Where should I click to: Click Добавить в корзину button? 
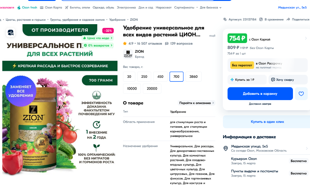tap(260, 94)
